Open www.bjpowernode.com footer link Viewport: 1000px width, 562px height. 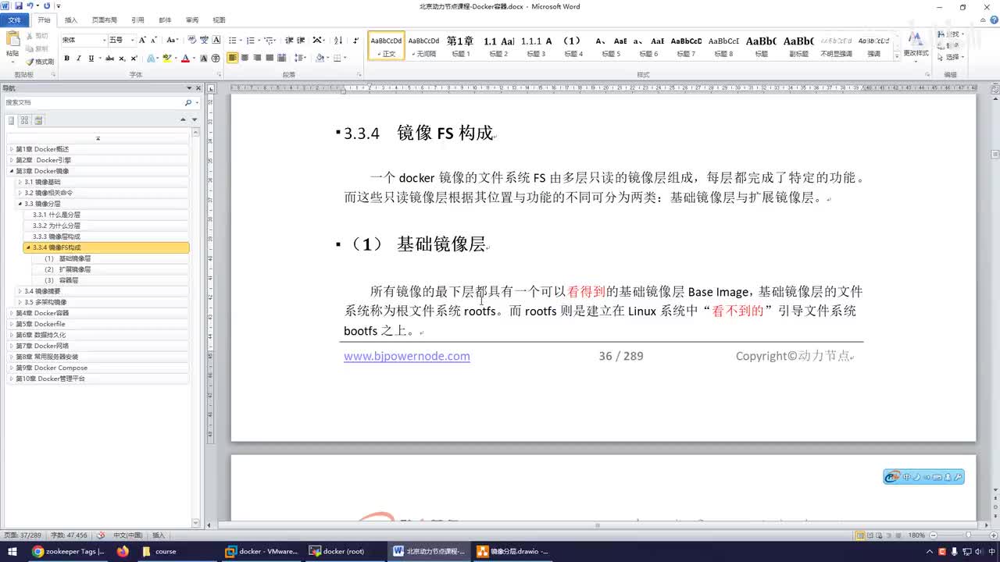tap(407, 356)
